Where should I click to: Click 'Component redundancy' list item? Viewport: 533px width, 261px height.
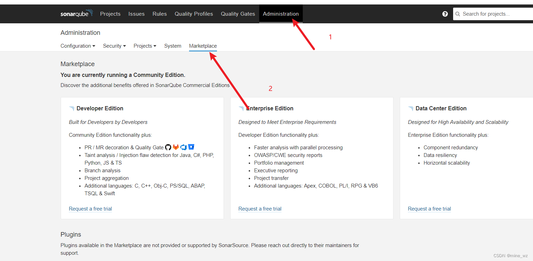click(x=451, y=148)
